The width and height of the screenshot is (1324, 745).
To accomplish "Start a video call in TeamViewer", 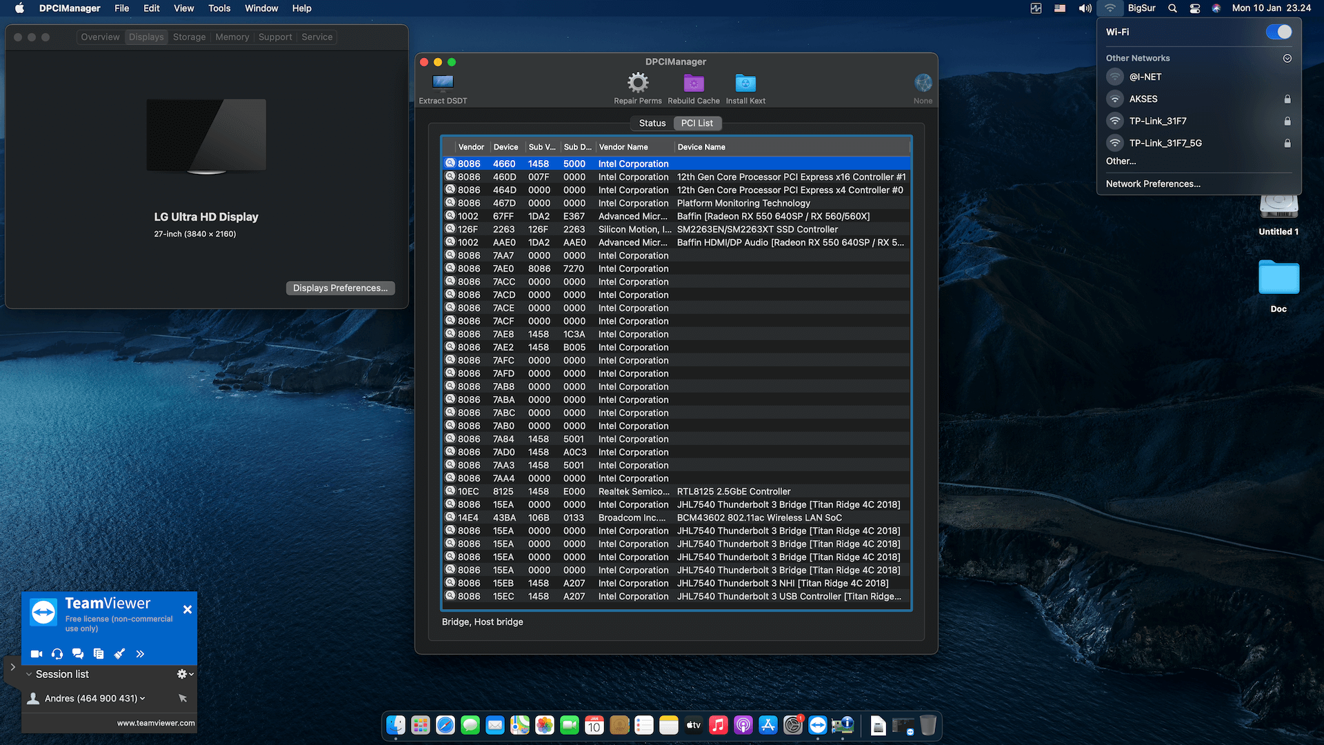I will (37, 653).
